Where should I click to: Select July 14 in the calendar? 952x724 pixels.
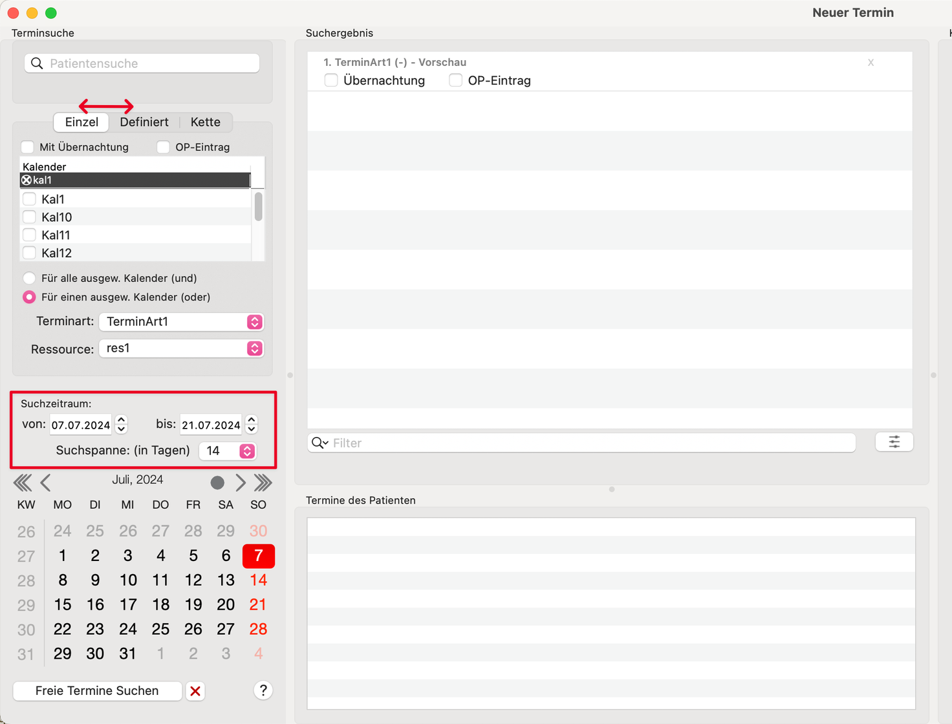point(259,580)
